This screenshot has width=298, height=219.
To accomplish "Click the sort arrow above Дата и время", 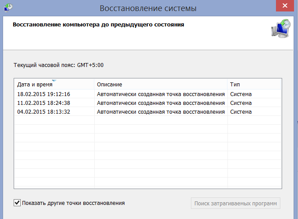I will click(54, 81).
